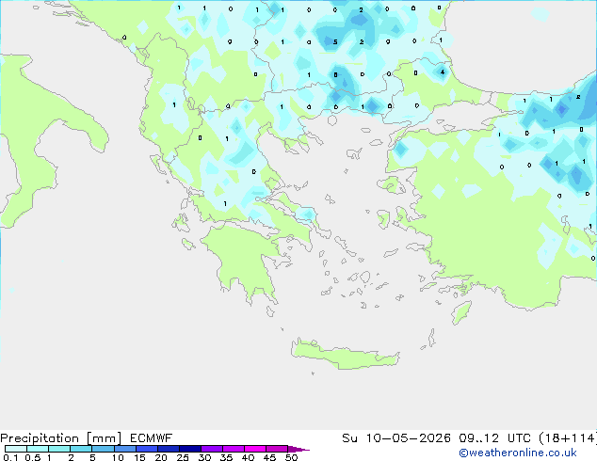
Task: Click the legend label '0.5'
Action: pyautogui.click(x=33, y=457)
